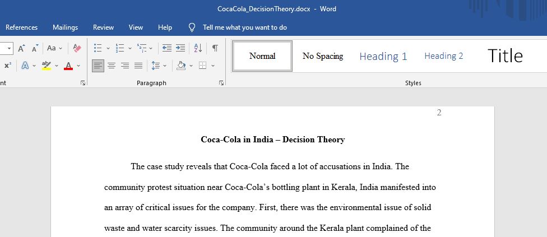Switch to the Review tab
This screenshot has width=547, height=237.
pos(103,27)
